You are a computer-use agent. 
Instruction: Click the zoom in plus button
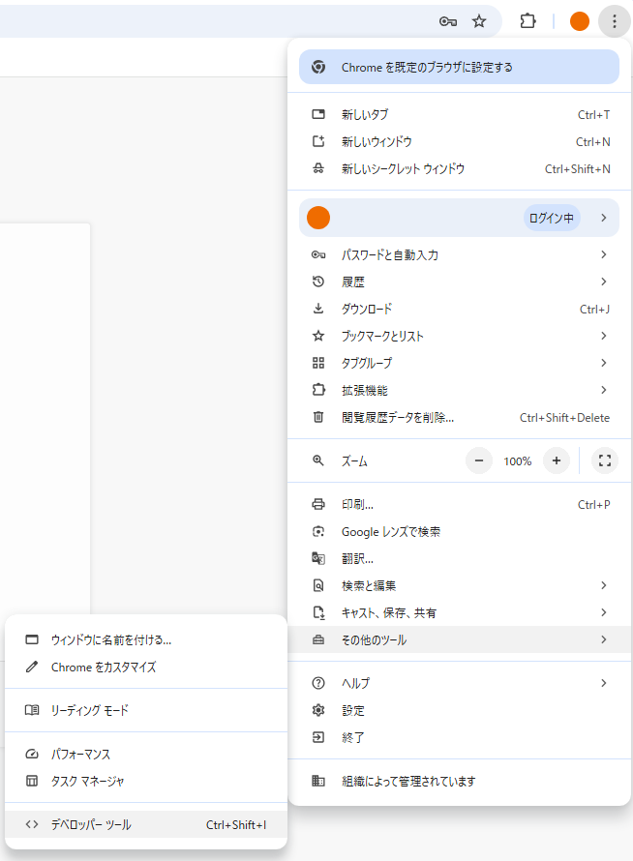(x=556, y=461)
